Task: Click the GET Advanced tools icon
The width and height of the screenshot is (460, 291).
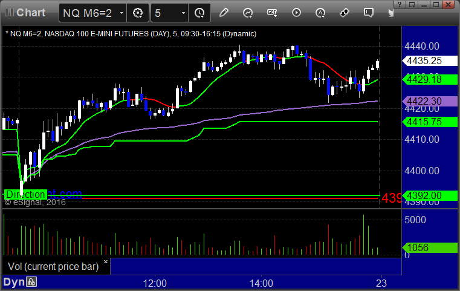Action: 272,13
